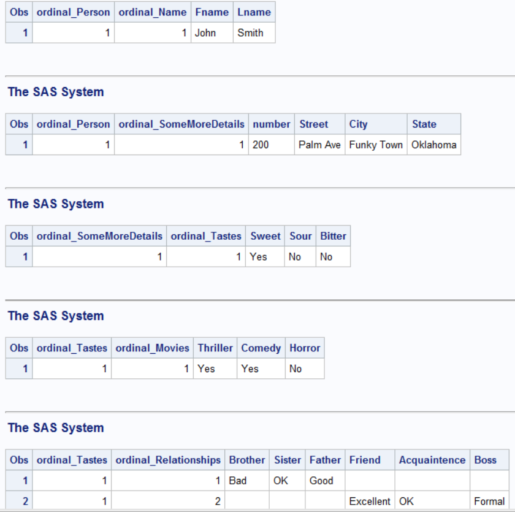
Task: Click the Sweet column header
Action: [x=265, y=236]
